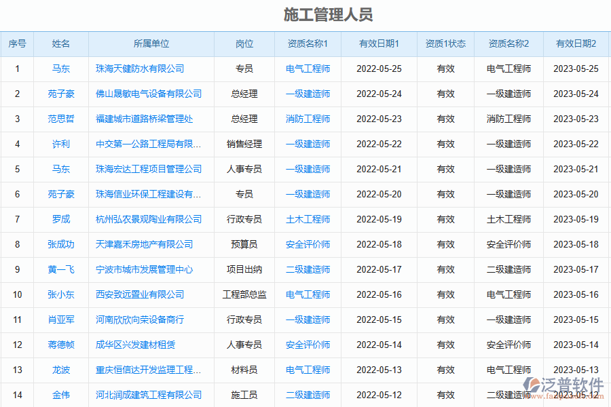Click the 姓名 column header
The image size is (611, 407).
pyautogui.click(x=61, y=43)
